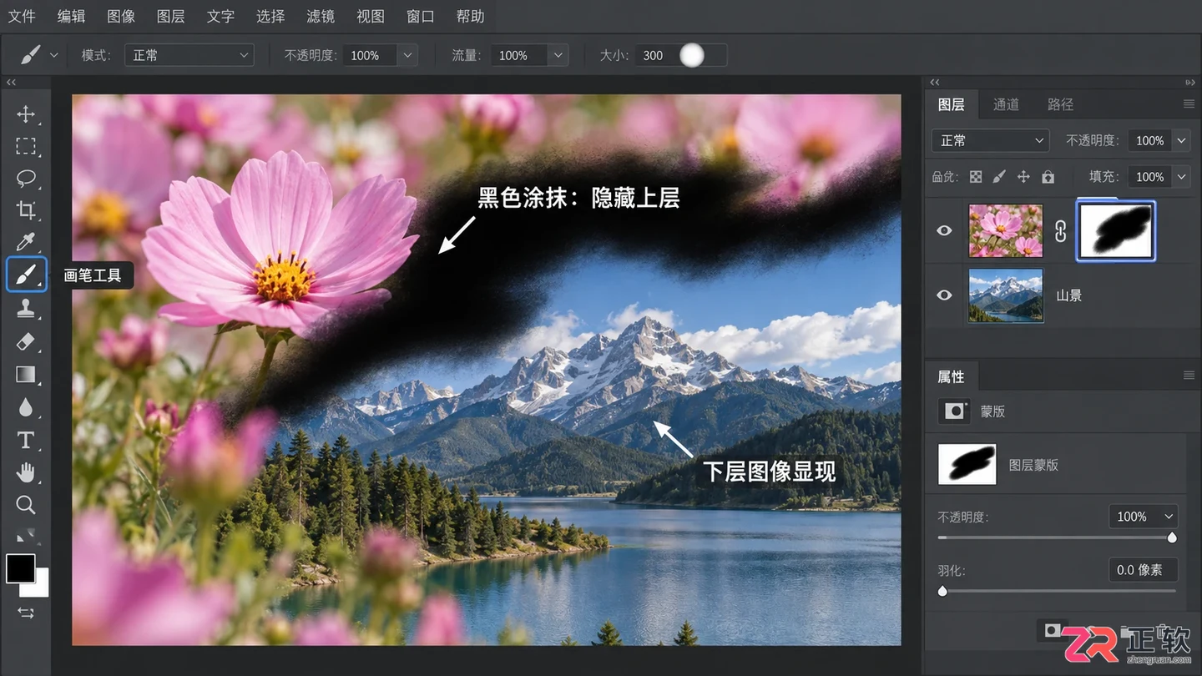The width and height of the screenshot is (1202, 676).
Task: Hide the flower layer visibility eye
Action: point(944,230)
